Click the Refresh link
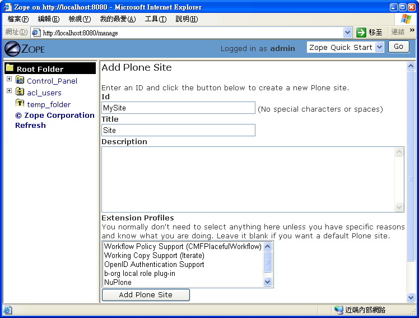The width and height of the screenshot is (419, 318). [30, 126]
